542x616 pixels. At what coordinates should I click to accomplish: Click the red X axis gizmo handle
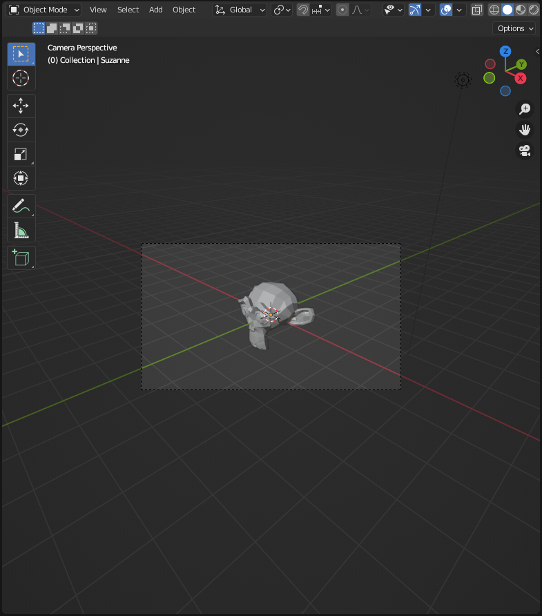521,78
